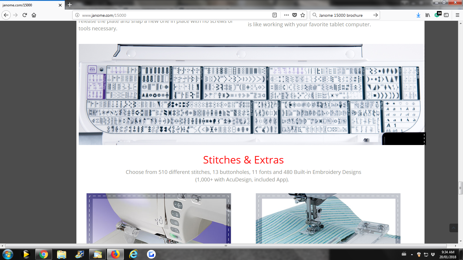The image size is (463, 260).
Task: Open the Firefox hamburger menu
Action: coord(458,15)
